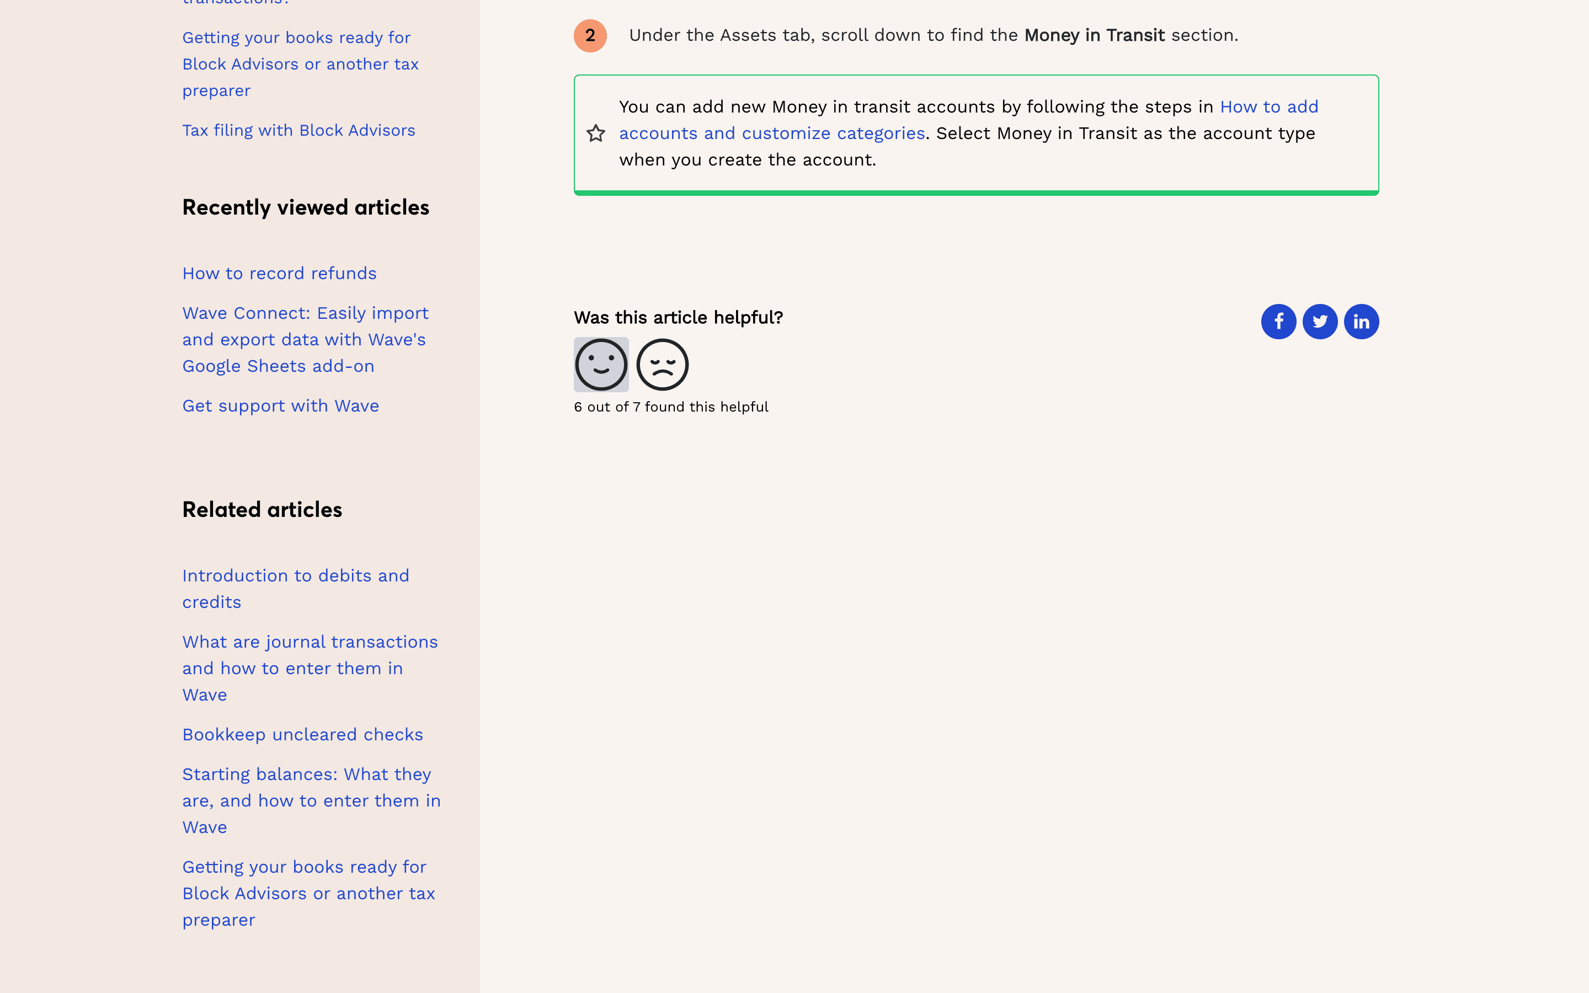Viewport: 1589px width, 993px height.
Task: Open 'Tax filing with Block Advisors' link
Action: coord(298,130)
